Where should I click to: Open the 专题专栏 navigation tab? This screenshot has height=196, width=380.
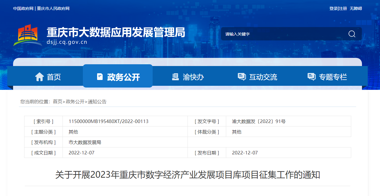coord(333,77)
